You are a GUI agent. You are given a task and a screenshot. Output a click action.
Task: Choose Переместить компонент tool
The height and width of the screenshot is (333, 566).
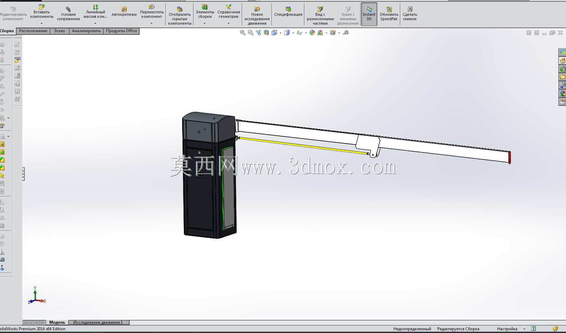152,12
